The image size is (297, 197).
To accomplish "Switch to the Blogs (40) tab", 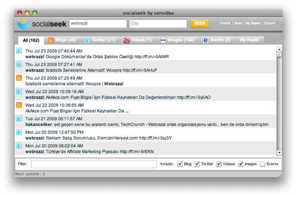I will (62, 40).
